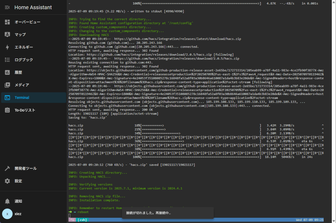Click the To-Do list clipboard icon
This screenshot has height=223, width=336.
pyautogui.click(x=7, y=110)
